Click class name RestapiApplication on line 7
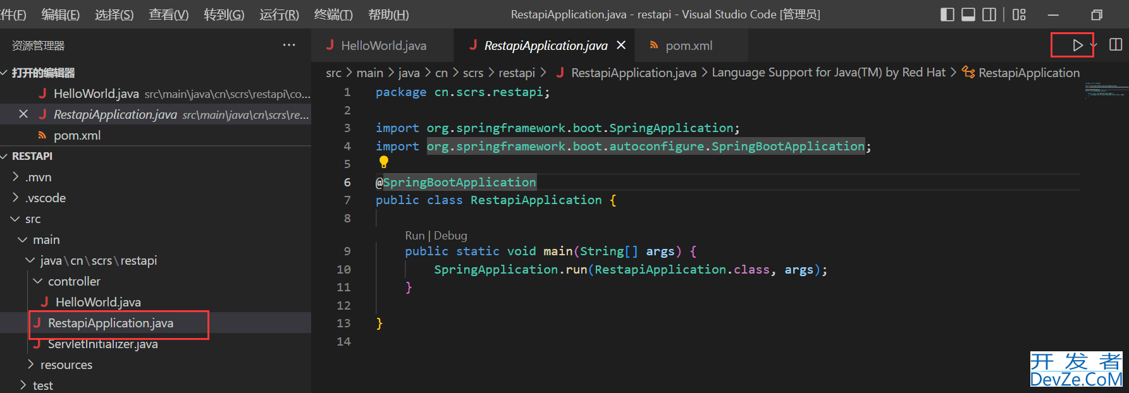Viewport: 1129px width, 393px height. [x=536, y=200]
